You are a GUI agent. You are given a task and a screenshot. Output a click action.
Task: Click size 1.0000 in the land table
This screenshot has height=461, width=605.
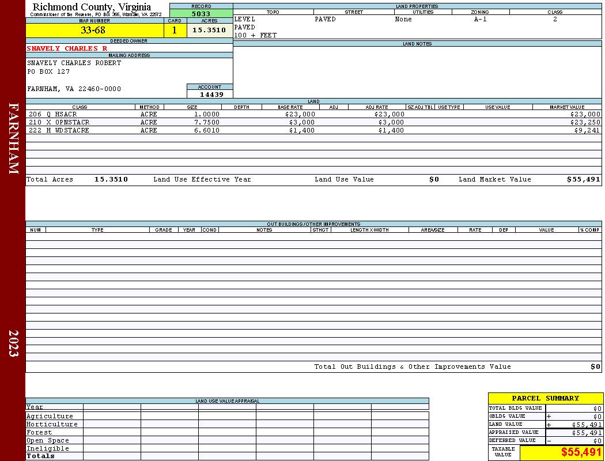point(207,115)
